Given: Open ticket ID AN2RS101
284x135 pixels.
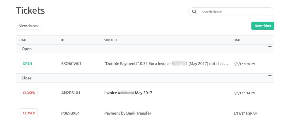Looking at the screenshot, I should tap(71, 93).
